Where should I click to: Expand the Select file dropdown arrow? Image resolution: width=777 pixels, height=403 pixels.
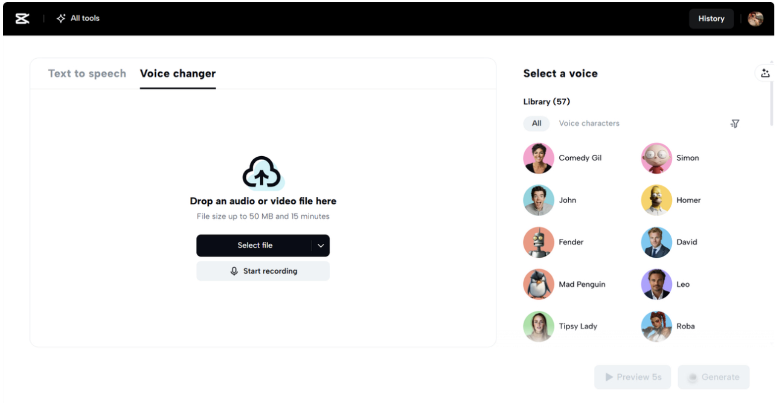[x=321, y=245]
